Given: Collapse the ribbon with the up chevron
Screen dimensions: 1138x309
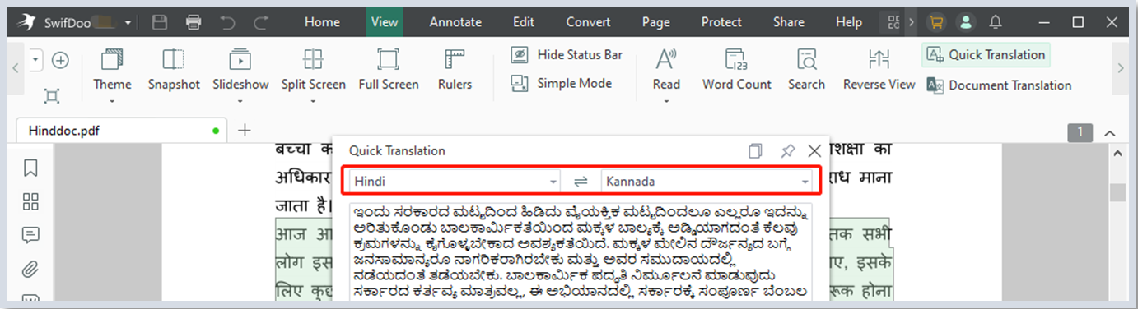Looking at the screenshot, I should [1109, 133].
